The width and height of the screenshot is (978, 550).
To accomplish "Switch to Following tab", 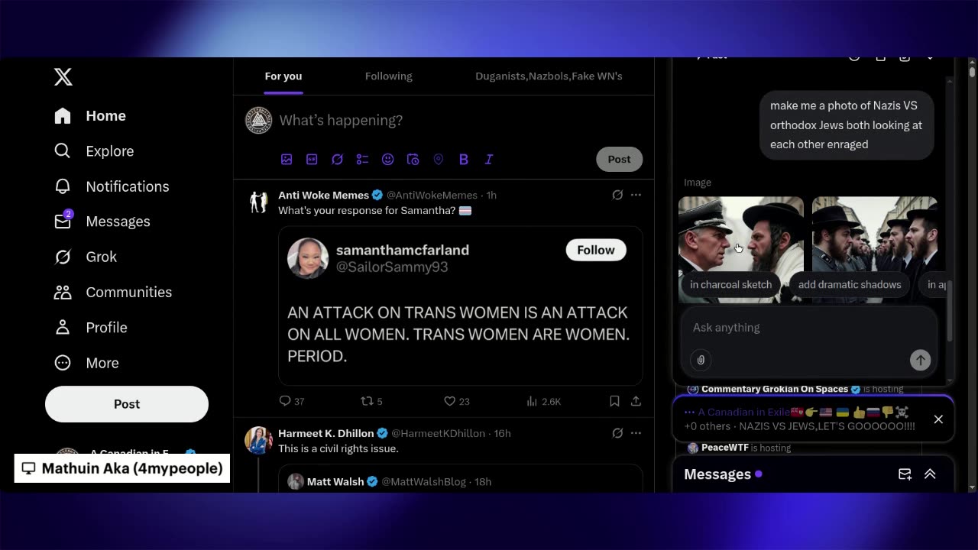I will click(x=388, y=76).
